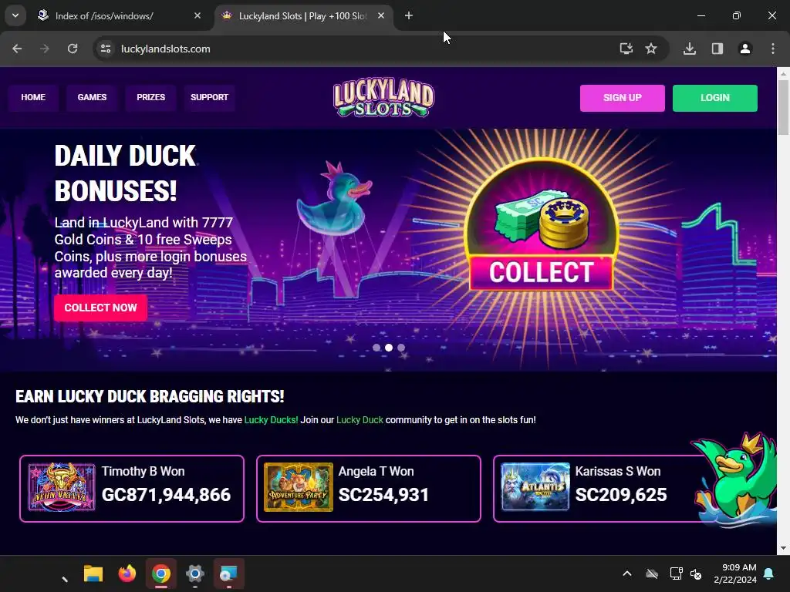Open the taskbar clock and date
The image size is (790, 592).
(735, 573)
